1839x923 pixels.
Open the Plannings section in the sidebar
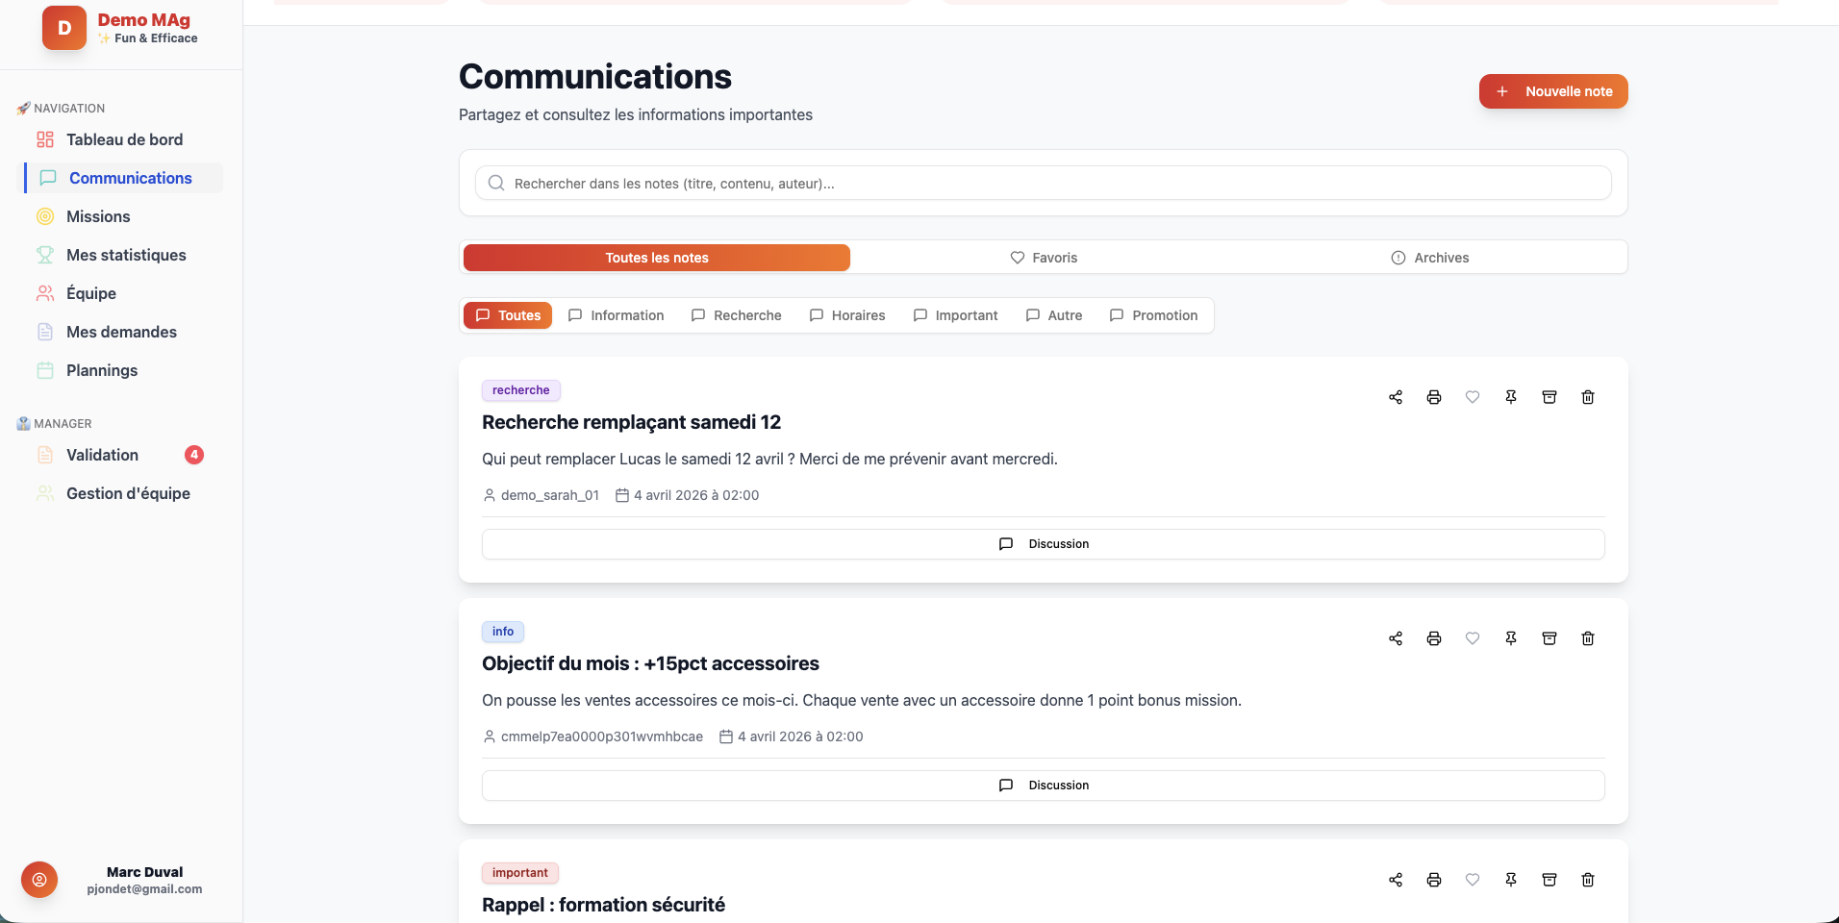tap(102, 370)
